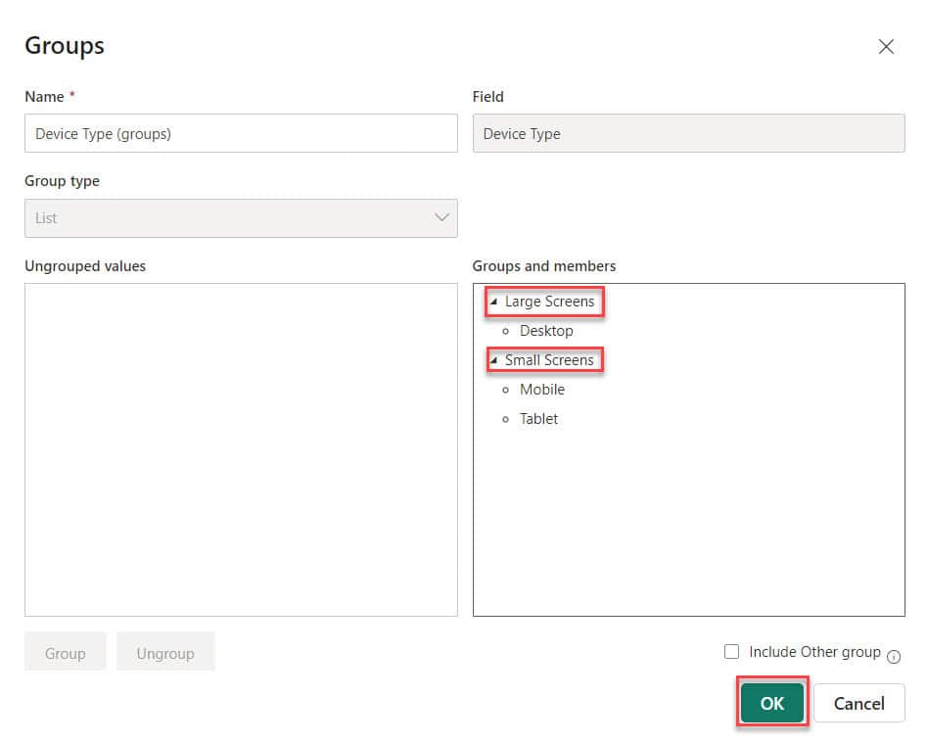
Task: Click the Ungroup button
Action: pyautogui.click(x=165, y=653)
